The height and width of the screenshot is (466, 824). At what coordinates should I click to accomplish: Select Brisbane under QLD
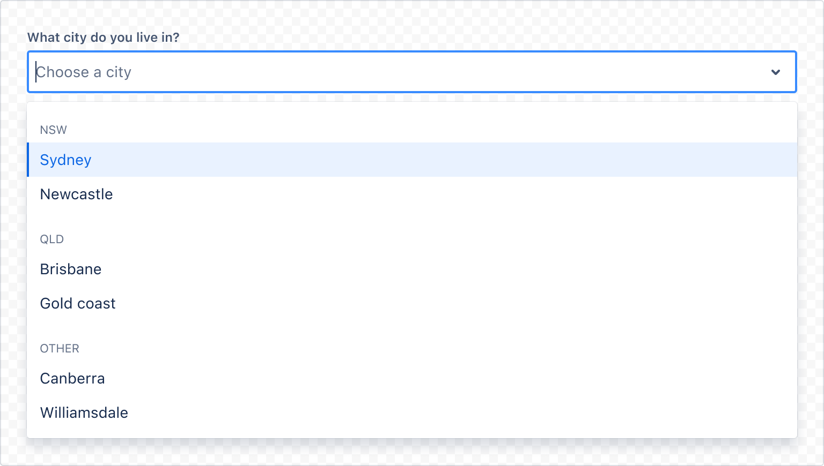pyautogui.click(x=70, y=269)
